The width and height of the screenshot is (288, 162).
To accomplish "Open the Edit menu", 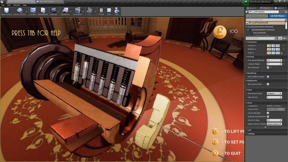I will click(9, 5).
